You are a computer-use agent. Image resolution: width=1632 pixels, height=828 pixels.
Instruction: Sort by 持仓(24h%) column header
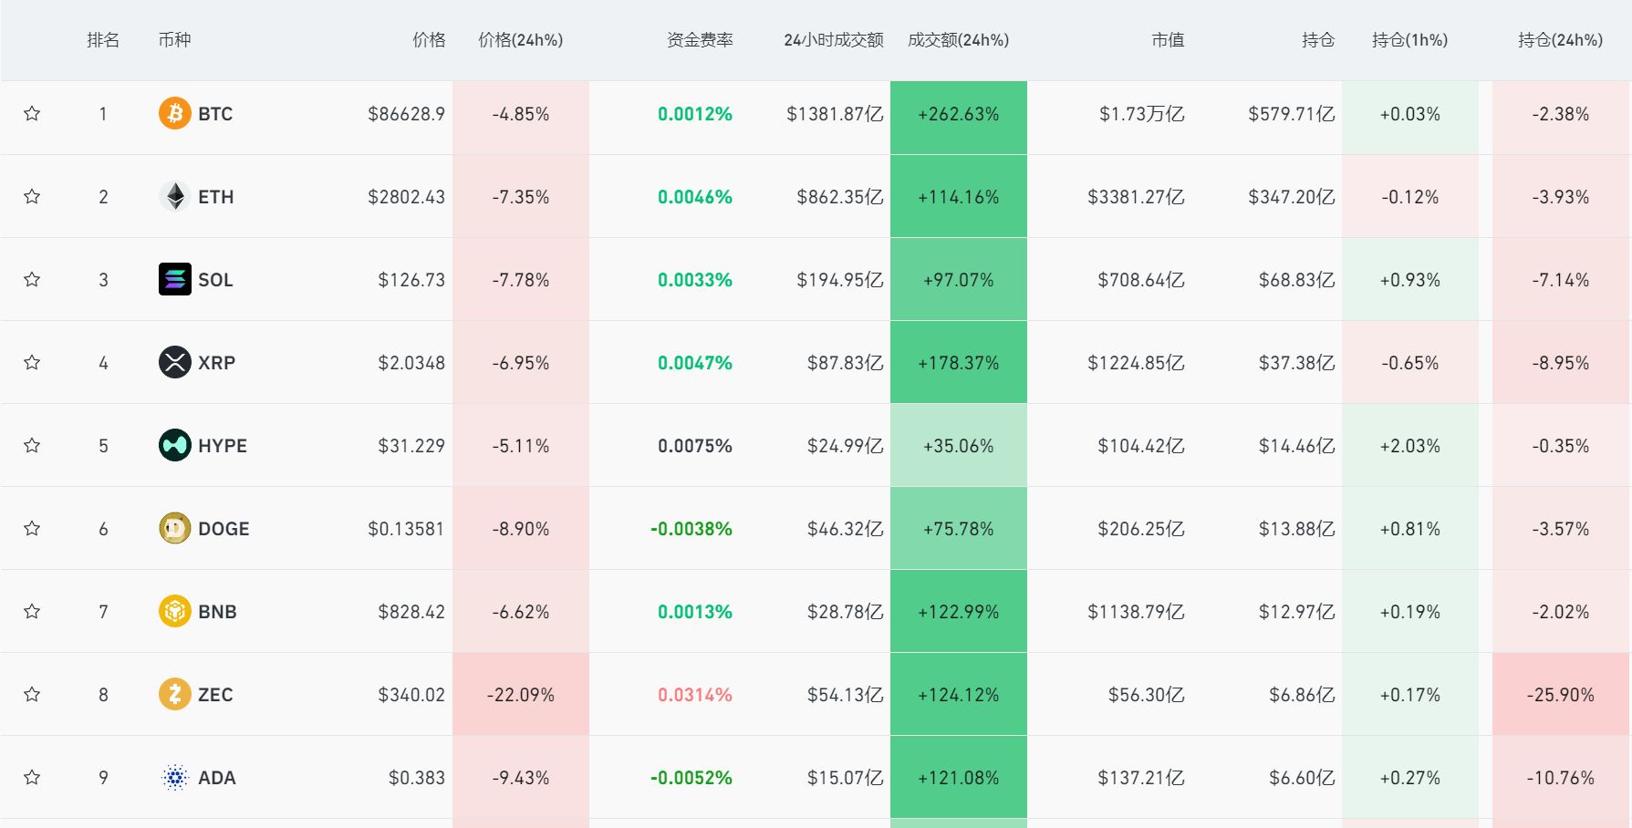[1560, 40]
